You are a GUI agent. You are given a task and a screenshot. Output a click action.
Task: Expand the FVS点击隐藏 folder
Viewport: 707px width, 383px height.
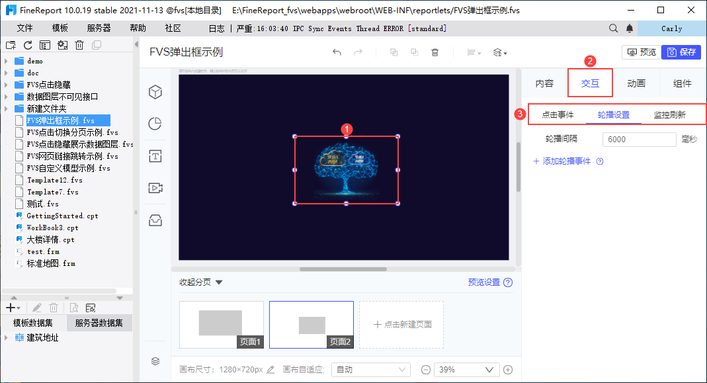(6, 85)
